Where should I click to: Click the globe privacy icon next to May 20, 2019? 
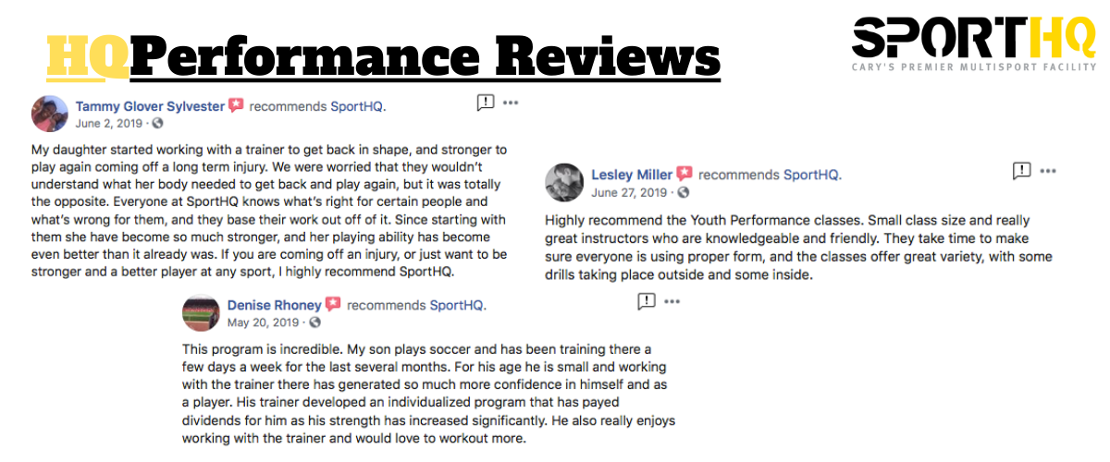(x=314, y=322)
